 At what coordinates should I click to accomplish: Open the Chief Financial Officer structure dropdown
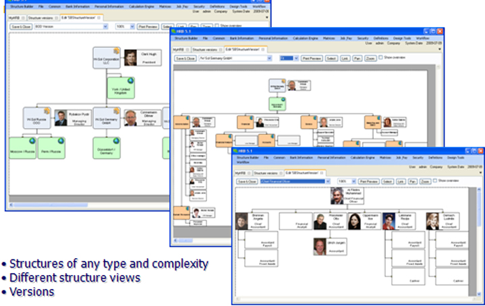pos(328,181)
